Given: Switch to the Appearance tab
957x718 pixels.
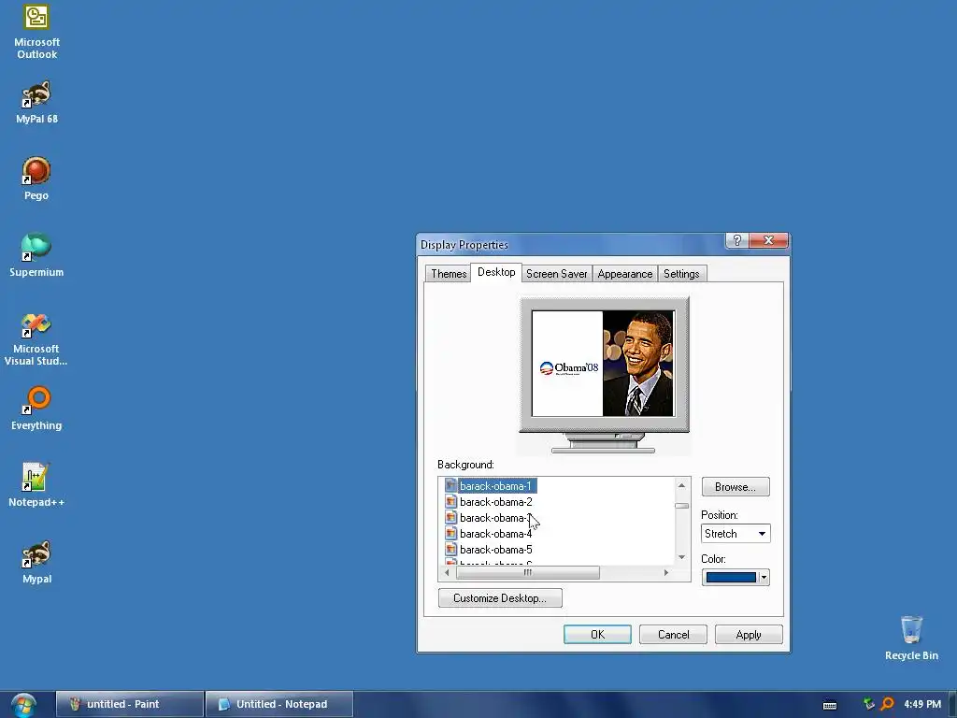Looking at the screenshot, I should click(625, 274).
